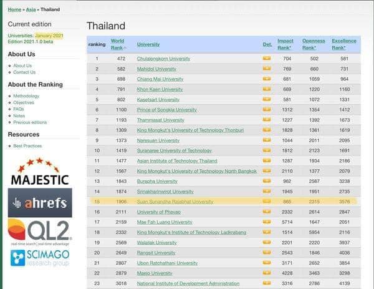374x289 pixels.
Task: Navigate to Asia in breadcrumb
Action: [x=31, y=9]
